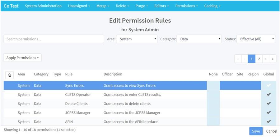This screenshot has height=137, width=280.
Task: Toggle Global permission for Delete Clients
Action: point(269,103)
